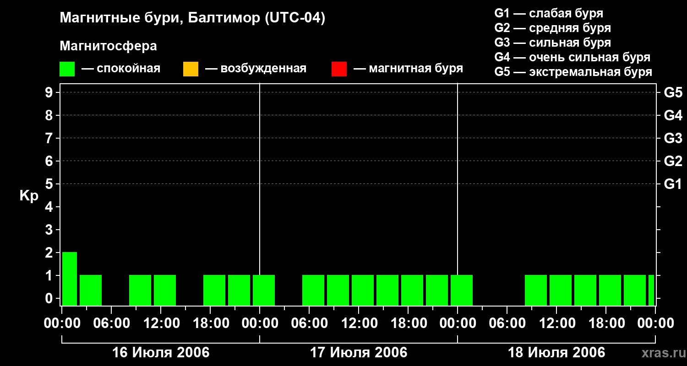Click the G1 label on right axis
Image resolution: width=687 pixels, height=366 pixels.
point(673,184)
